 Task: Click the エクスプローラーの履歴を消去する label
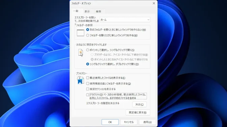(x=103, y=103)
